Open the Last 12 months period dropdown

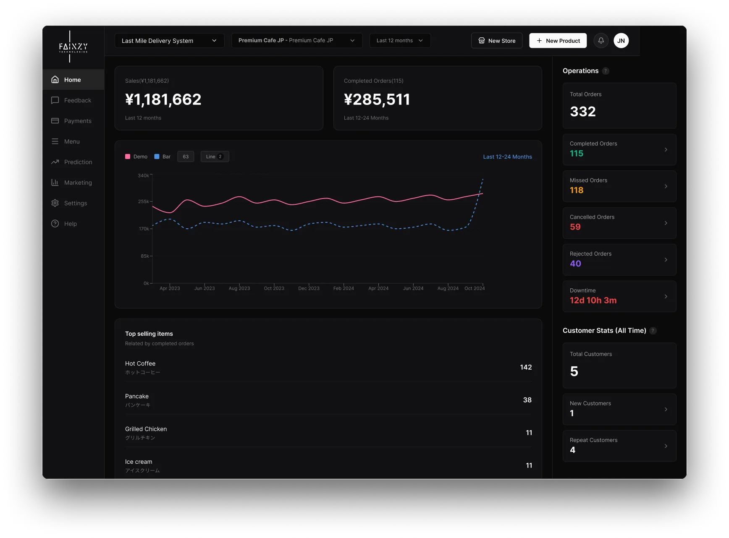coord(400,41)
